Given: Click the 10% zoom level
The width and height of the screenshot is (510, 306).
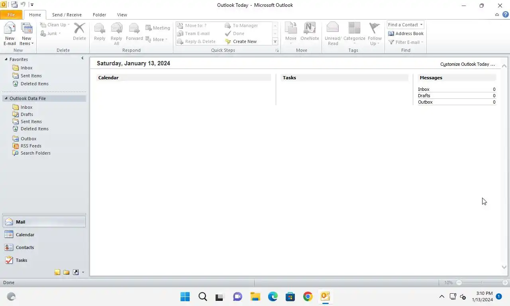Looking at the screenshot, I should click(x=448, y=282).
